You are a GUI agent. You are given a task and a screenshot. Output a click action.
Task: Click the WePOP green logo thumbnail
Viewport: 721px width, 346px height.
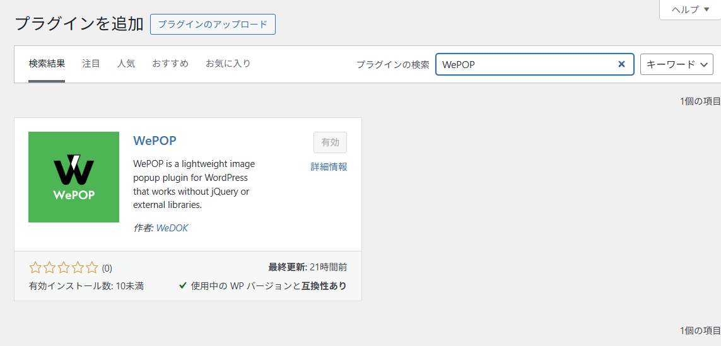pyautogui.click(x=74, y=177)
